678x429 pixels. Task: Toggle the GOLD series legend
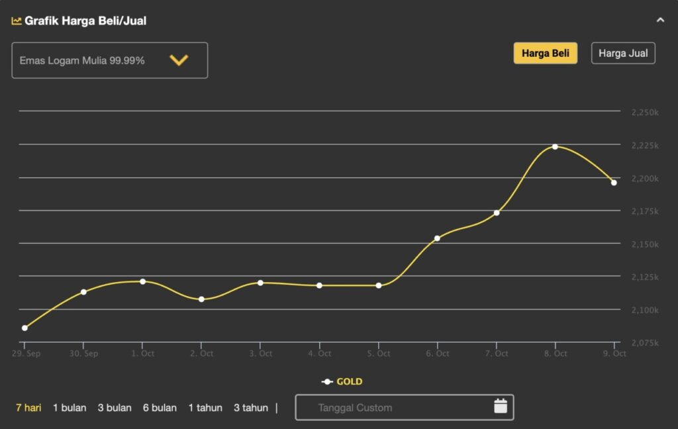point(342,381)
